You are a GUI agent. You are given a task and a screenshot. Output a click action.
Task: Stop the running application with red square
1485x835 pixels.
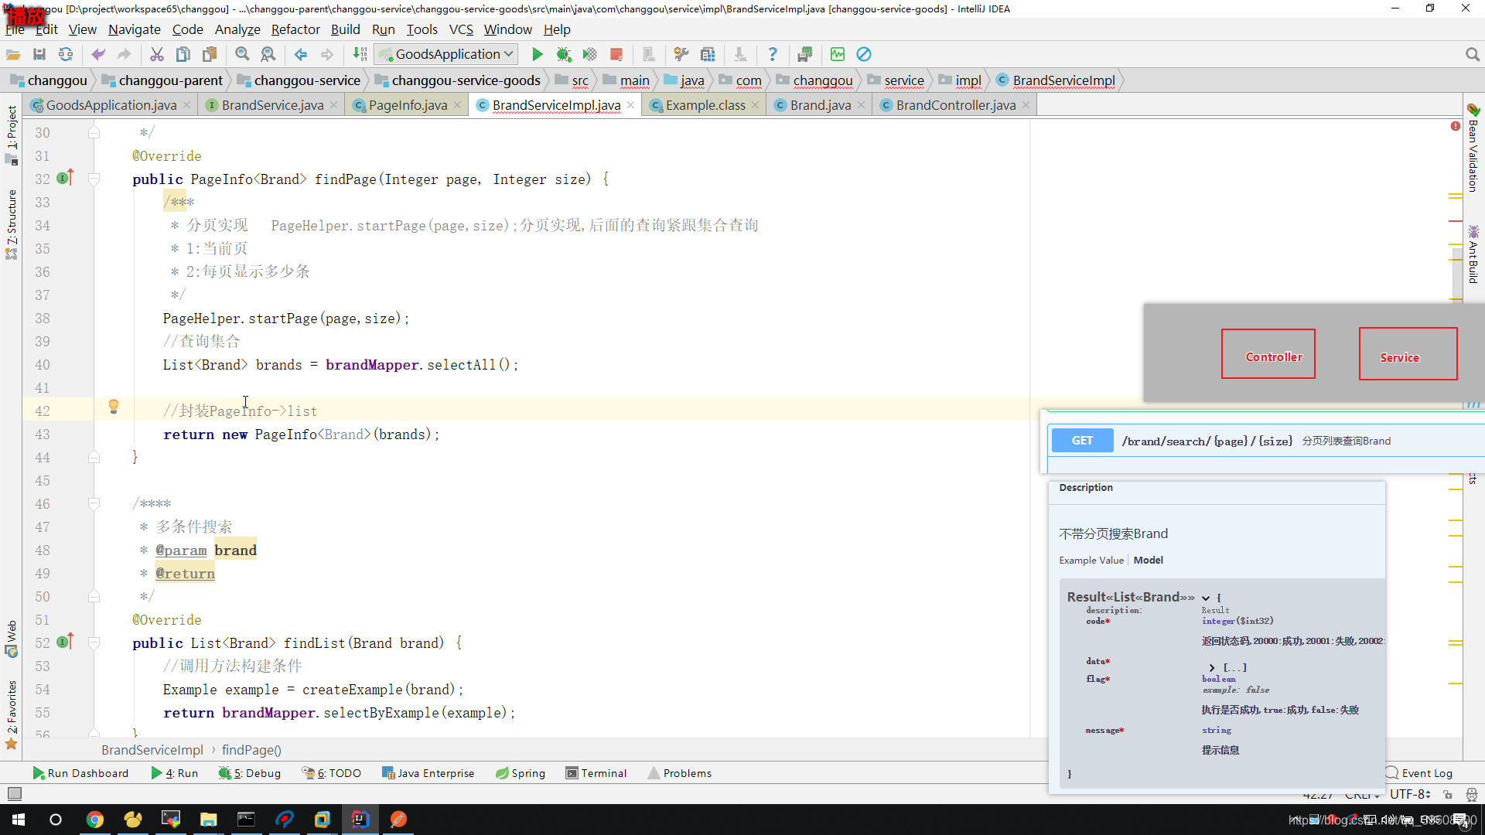coord(616,54)
